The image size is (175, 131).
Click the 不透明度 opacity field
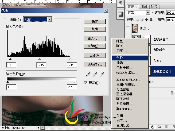click(170, 13)
